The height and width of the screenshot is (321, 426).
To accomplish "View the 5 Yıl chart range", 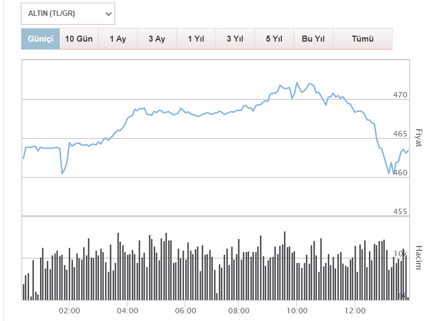I will [274, 39].
